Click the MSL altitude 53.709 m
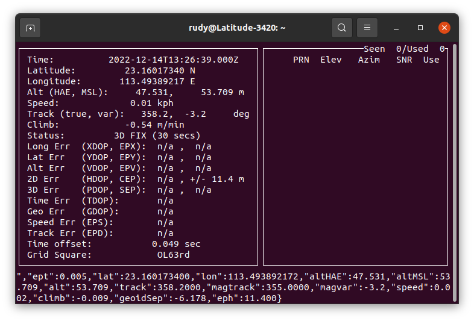Screen dimensions: 474x321 pos(223,92)
